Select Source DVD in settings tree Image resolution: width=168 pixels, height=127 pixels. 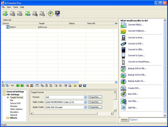click(15, 103)
